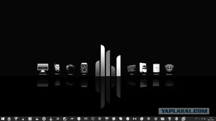Open the taskbar clock and date
Screen dimensions: 216x121
tap(211, 119)
